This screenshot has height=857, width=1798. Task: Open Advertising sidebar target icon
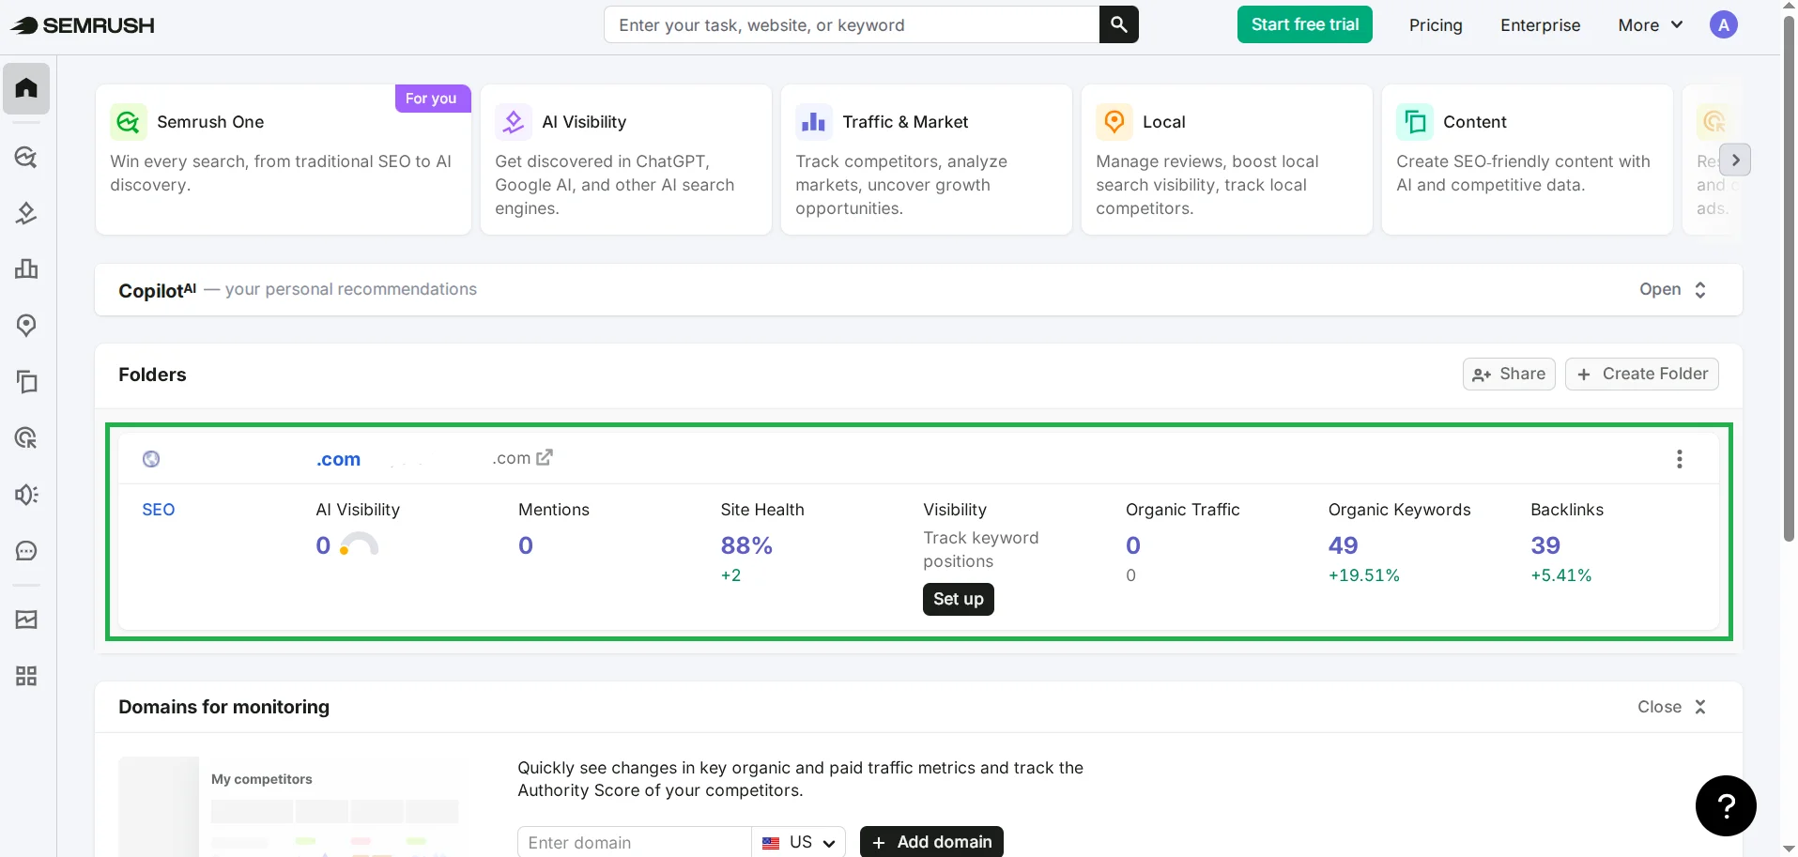click(x=26, y=438)
